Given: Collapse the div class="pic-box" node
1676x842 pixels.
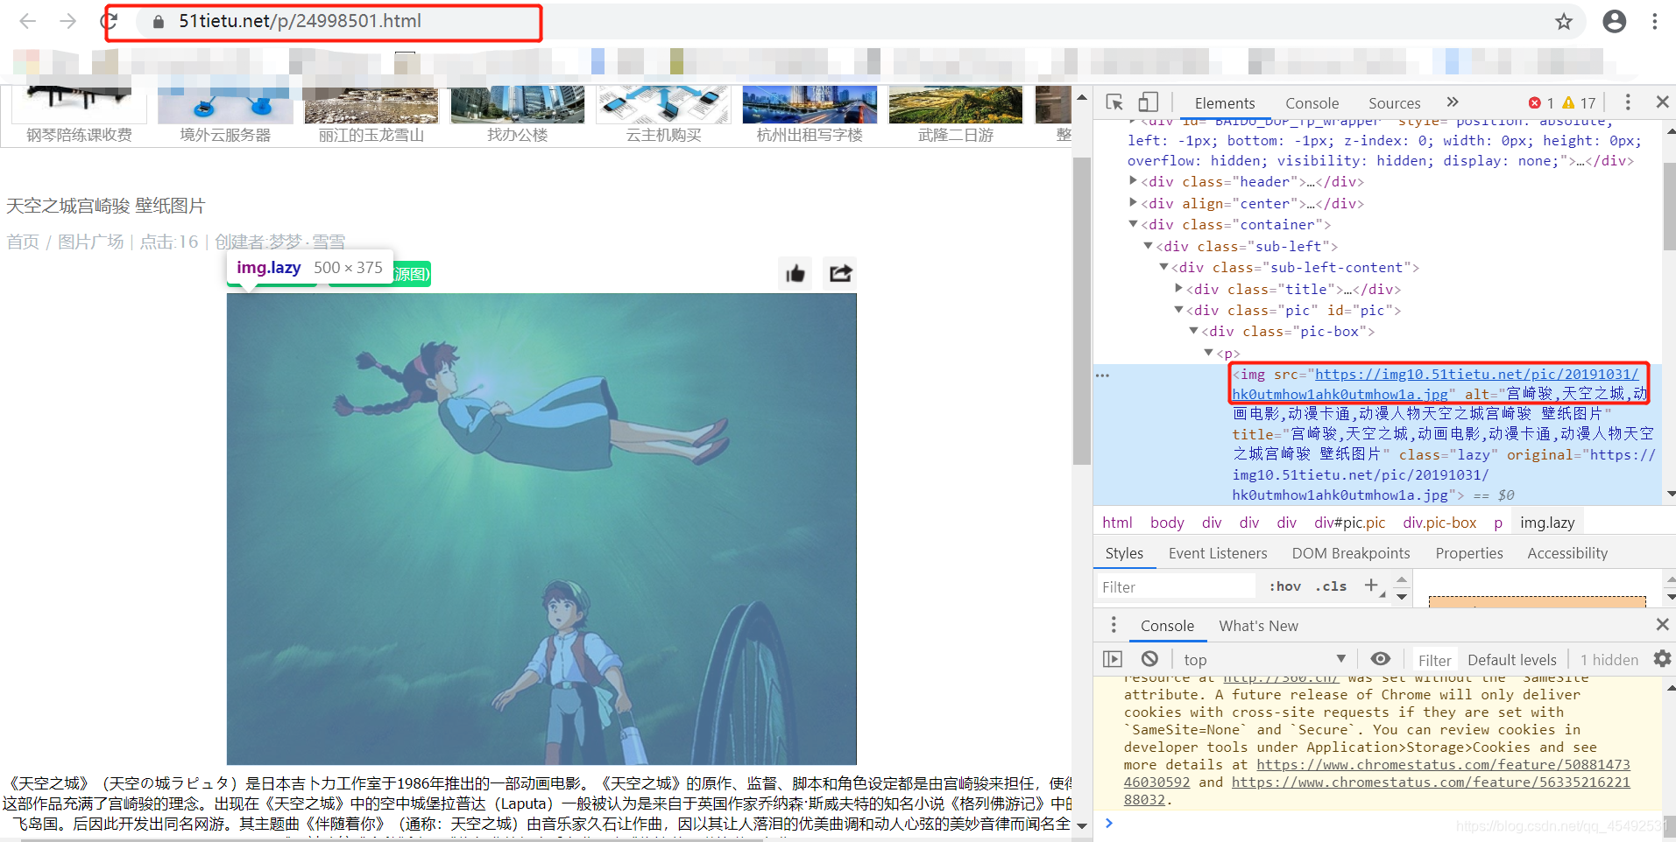Looking at the screenshot, I should tap(1193, 331).
